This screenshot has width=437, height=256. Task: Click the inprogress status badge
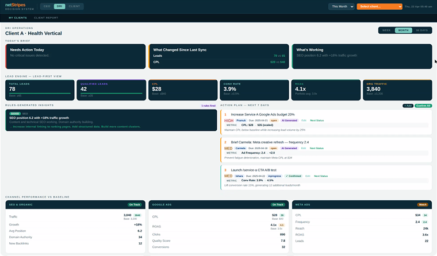(x=274, y=176)
